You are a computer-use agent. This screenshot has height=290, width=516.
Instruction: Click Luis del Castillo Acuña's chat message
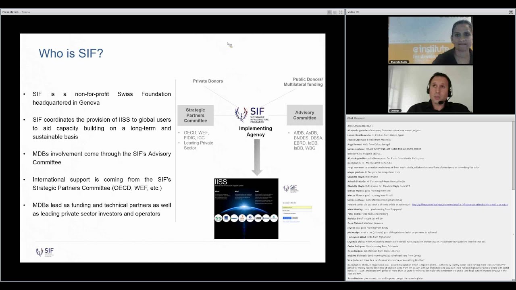(376, 135)
